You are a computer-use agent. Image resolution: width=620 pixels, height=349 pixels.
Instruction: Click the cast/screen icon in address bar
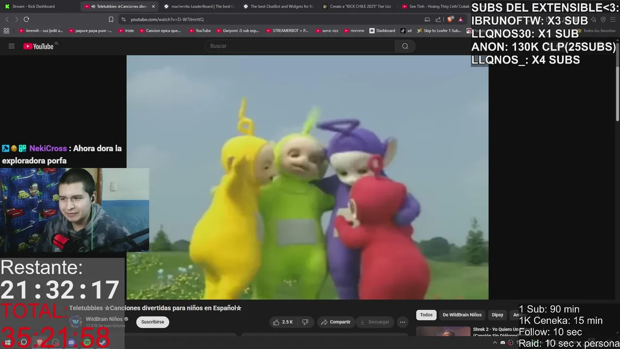[427, 19]
